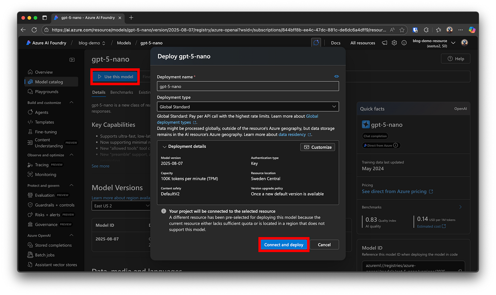The height and width of the screenshot is (295, 496).
Task: Open the blog-demo project switcher
Action: click(92, 43)
